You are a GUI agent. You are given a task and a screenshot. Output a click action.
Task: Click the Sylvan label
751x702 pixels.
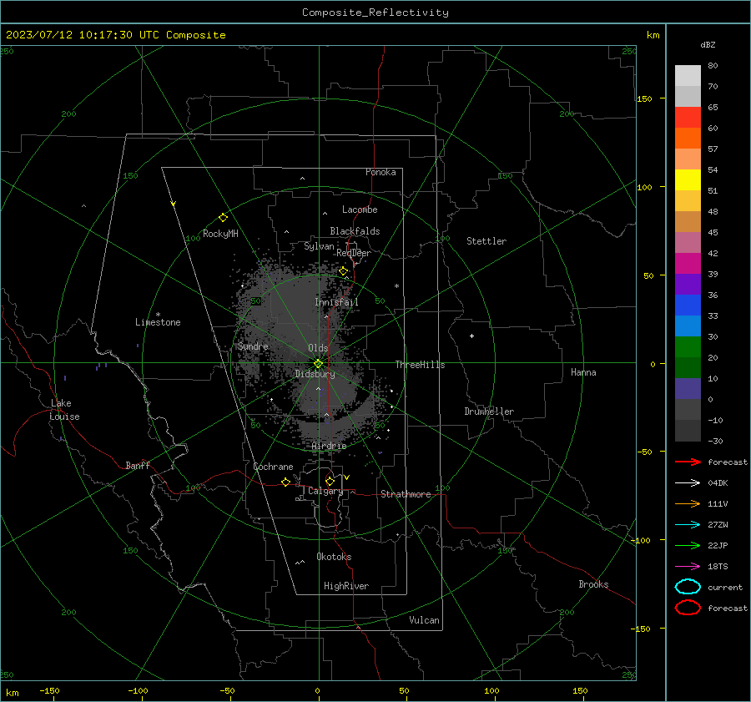(319, 246)
